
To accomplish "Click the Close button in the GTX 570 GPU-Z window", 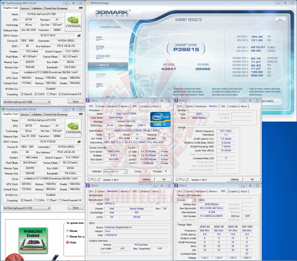I will 75,208.
